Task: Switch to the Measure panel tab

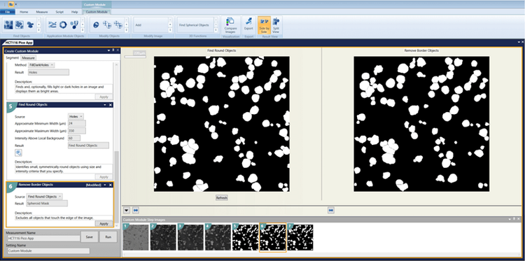Action: [28, 58]
